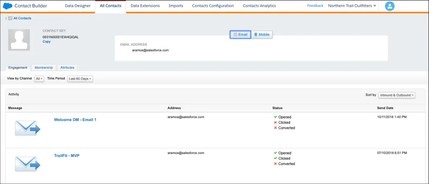
Task: Switch to the Membership tab
Action: click(44, 68)
